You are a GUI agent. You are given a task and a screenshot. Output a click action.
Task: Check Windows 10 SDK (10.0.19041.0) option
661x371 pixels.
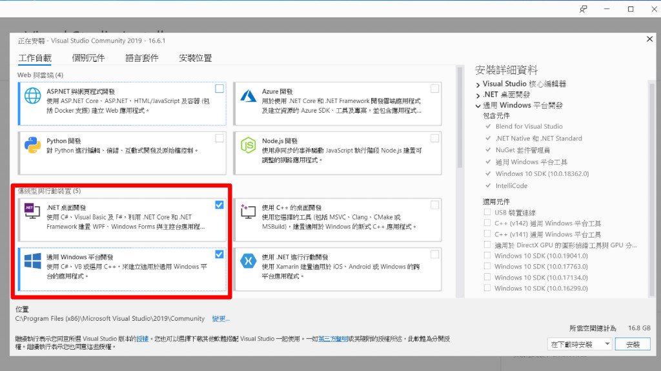(487, 255)
